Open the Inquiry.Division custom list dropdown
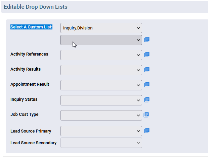208x167 pixels. click(101, 28)
